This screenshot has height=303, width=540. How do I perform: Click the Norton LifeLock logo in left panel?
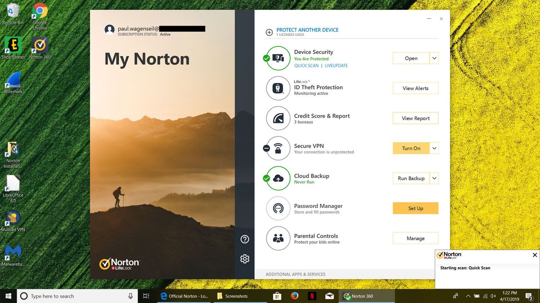[x=119, y=264]
